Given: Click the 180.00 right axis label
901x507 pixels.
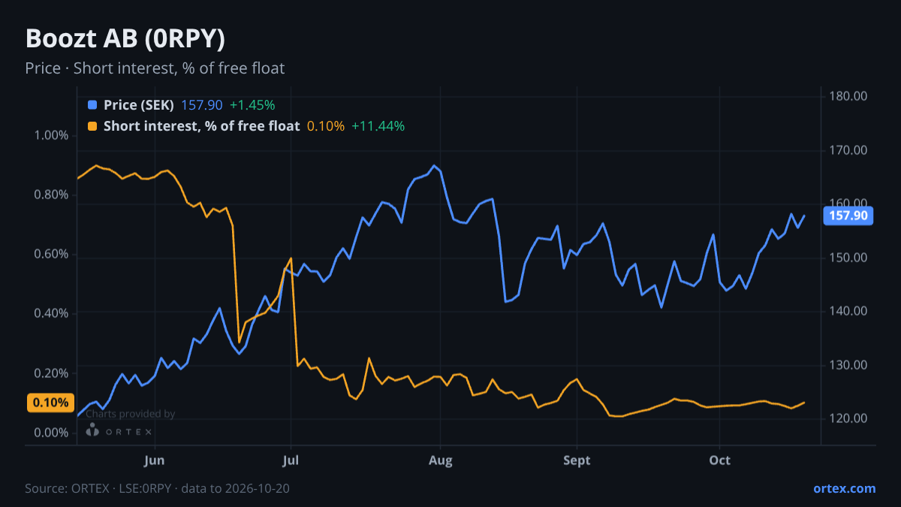Looking at the screenshot, I should pyautogui.click(x=848, y=96).
